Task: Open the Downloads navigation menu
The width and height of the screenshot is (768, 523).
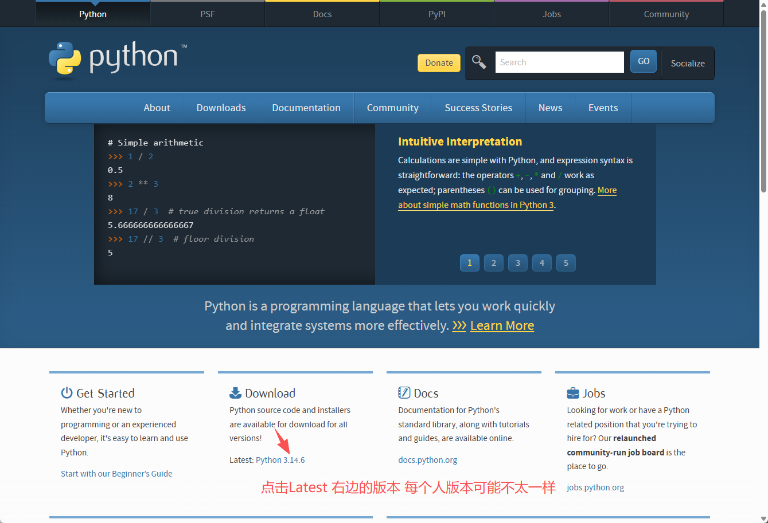Action: coord(221,108)
